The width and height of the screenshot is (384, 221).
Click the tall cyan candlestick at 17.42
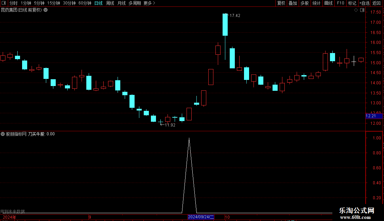(225, 24)
